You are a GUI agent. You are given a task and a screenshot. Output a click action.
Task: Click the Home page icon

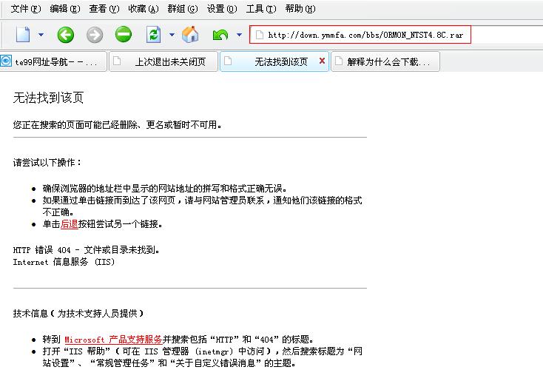[x=190, y=35]
